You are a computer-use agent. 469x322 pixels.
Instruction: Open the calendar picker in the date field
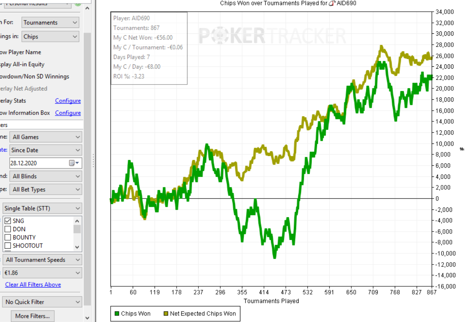[73, 163]
